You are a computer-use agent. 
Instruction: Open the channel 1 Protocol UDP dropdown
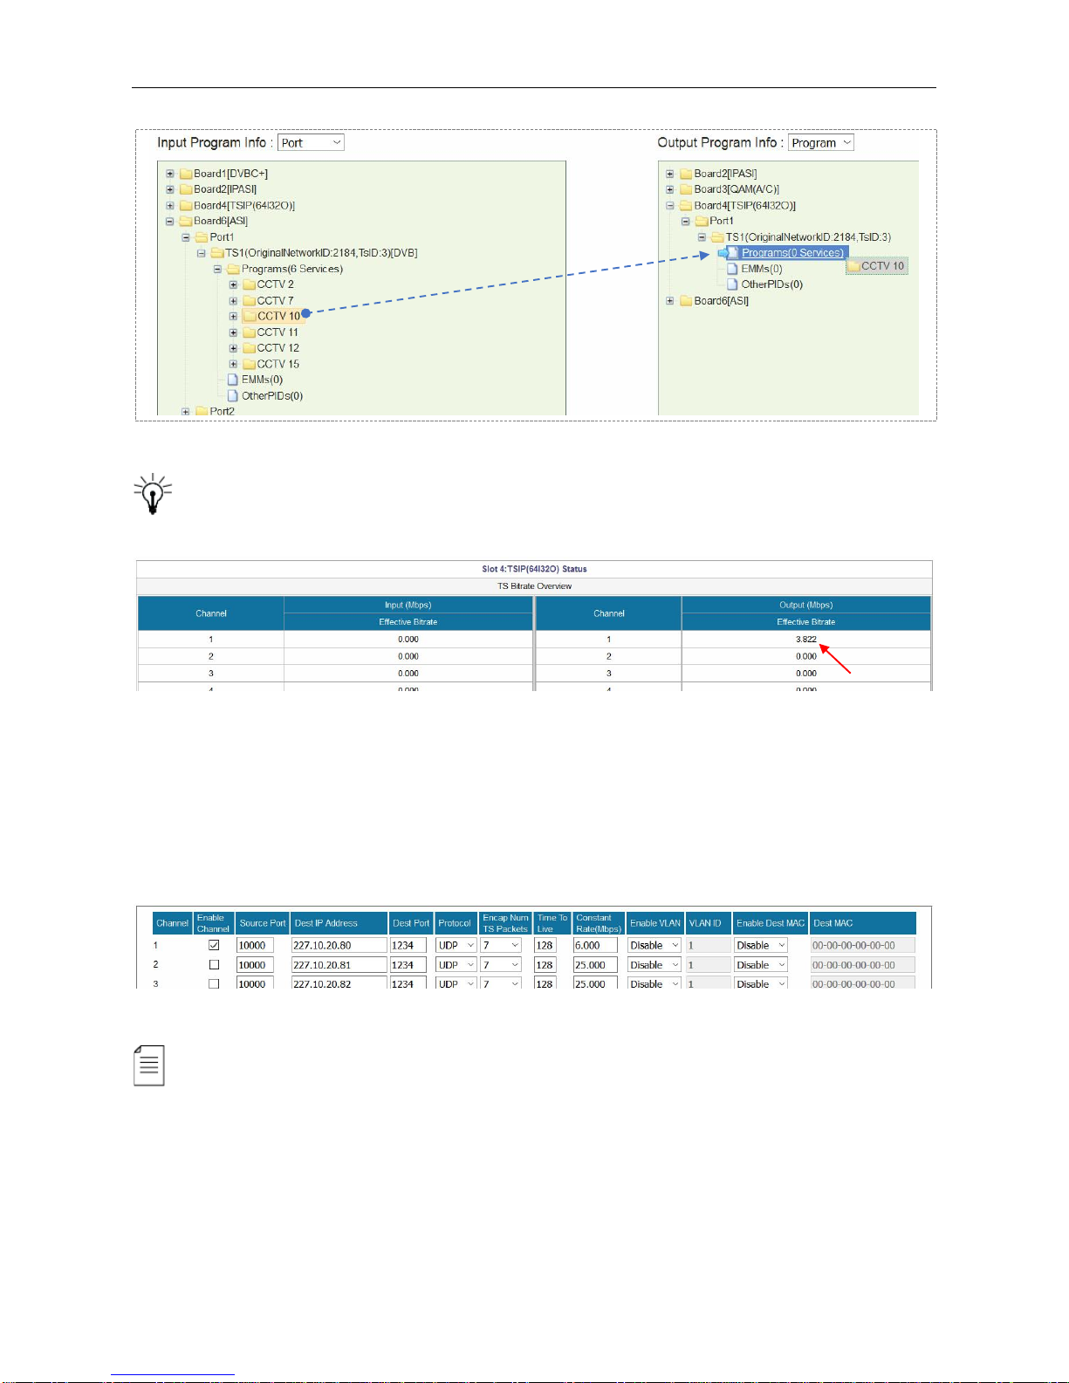(456, 945)
